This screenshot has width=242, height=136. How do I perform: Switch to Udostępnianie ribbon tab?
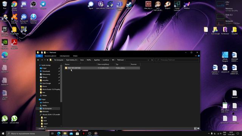click(65, 56)
